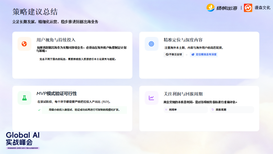Select the 回报周期 chip
The height and width of the screenshot is (154, 273).
coord(232,109)
